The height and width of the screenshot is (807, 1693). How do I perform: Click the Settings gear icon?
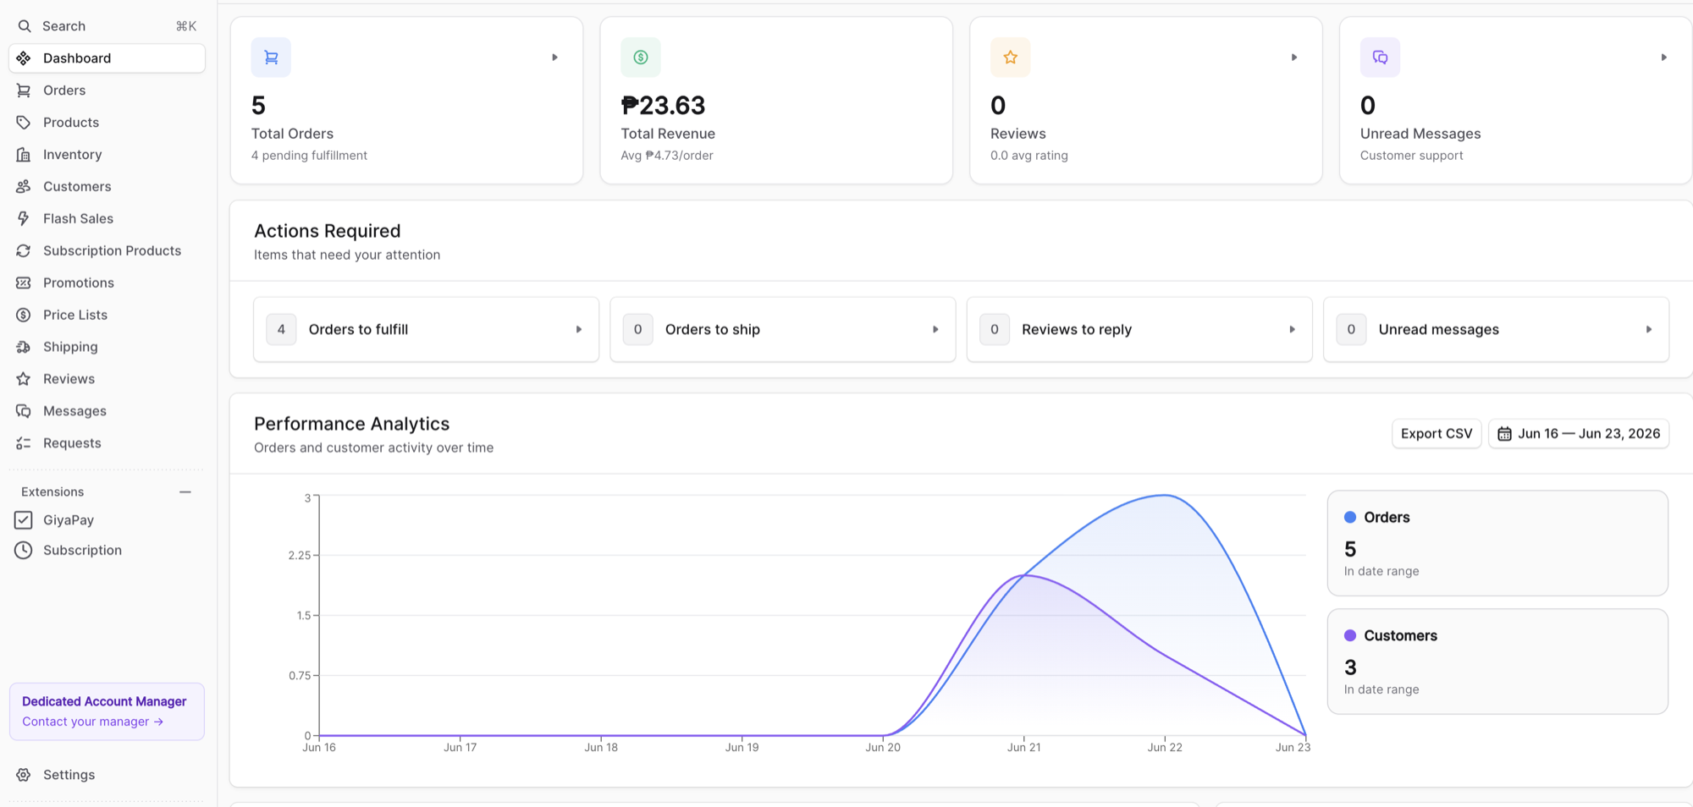click(24, 775)
